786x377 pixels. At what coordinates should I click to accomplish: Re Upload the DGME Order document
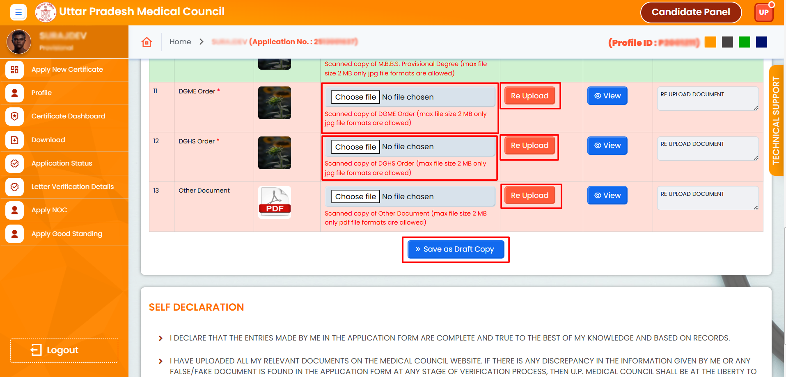coord(529,96)
